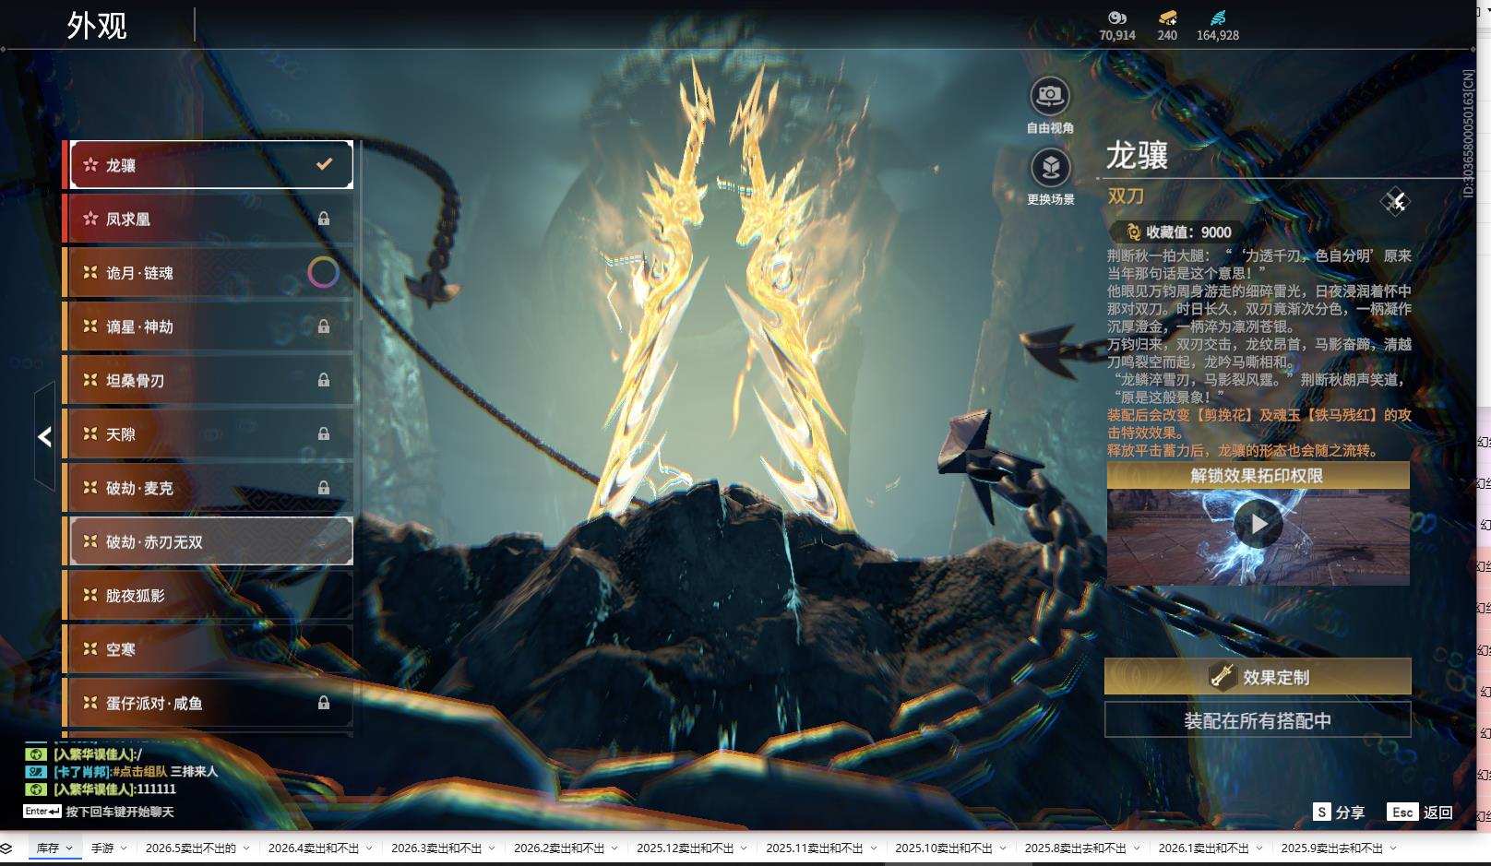Switch to the 手游 sheet tab
This screenshot has height=866, width=1491.
[102, 848]
